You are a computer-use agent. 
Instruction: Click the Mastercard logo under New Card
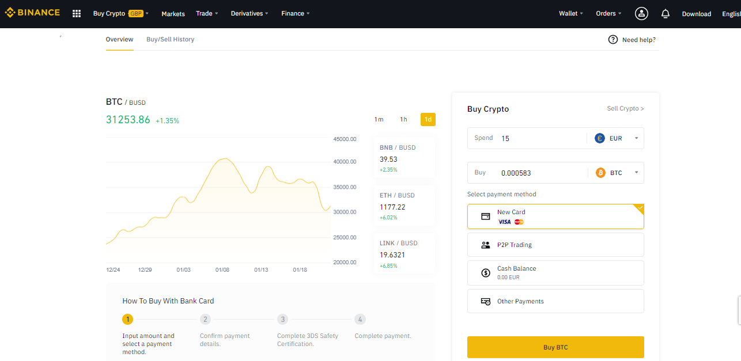pyautogui.click(x=519, y=222)
